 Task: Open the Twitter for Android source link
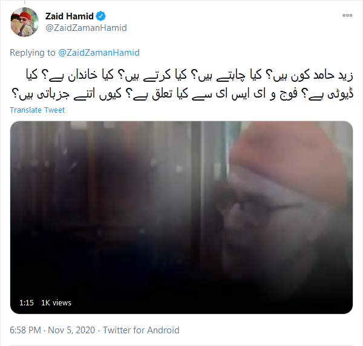pyautogui.click(x=141, y=330)
